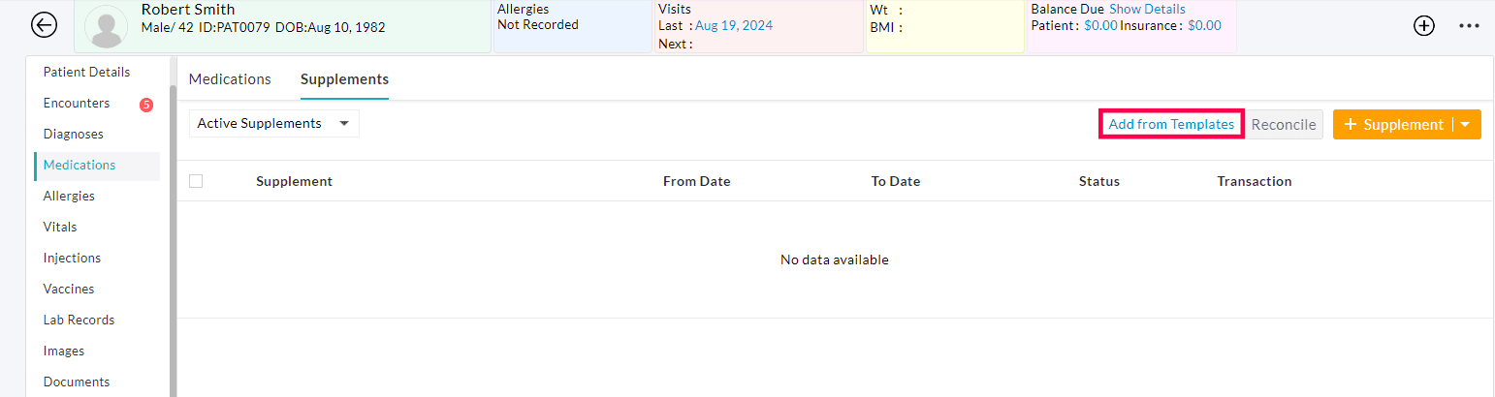Select the Supplements tab

[x=344, y=79]
